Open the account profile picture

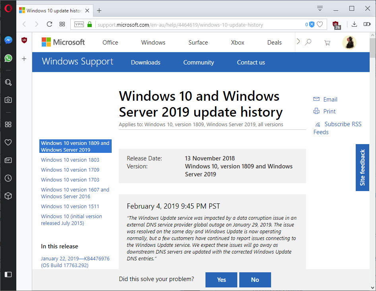(x=349, y=42)
